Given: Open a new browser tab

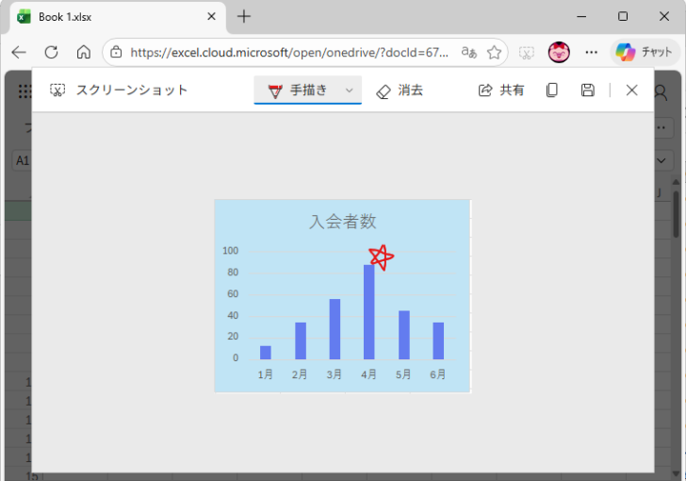Looking at the screenshot, I should (244, 17).
